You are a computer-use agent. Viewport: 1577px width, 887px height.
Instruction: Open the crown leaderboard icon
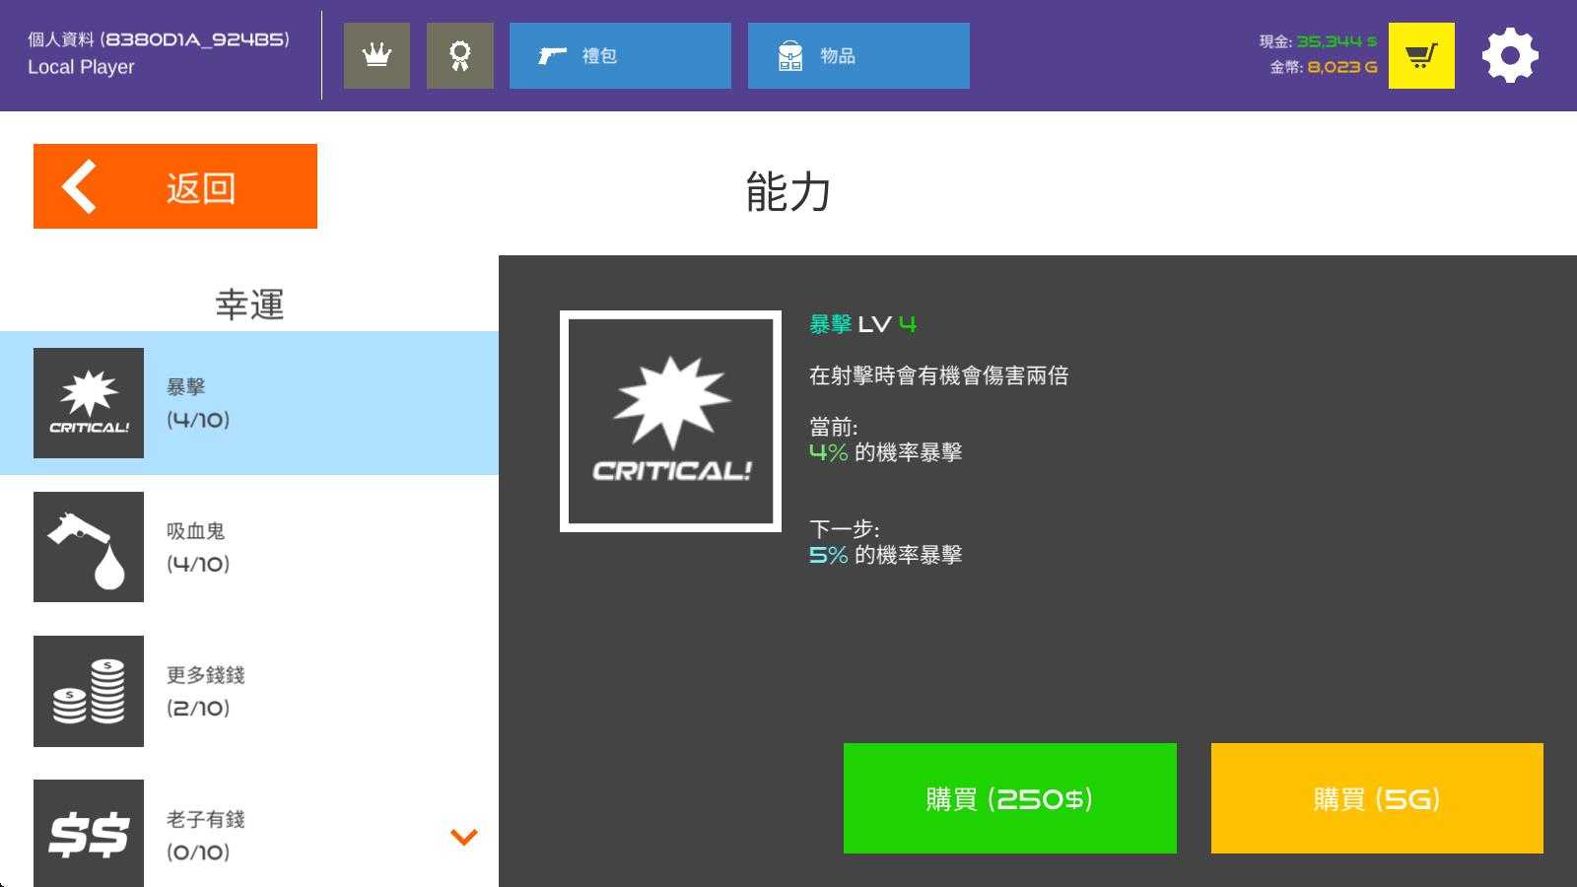click(x=377, y=56)
